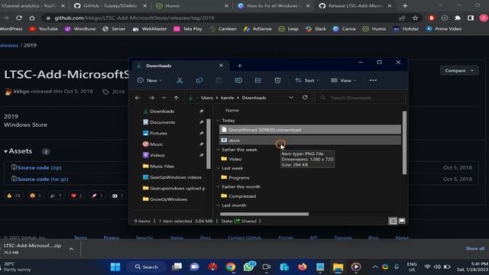Viewport: 489px width, 275px height.
Task: Click the Delete trash icon in File Explorer
Action: pyautogui.click(x=277, y=80)
